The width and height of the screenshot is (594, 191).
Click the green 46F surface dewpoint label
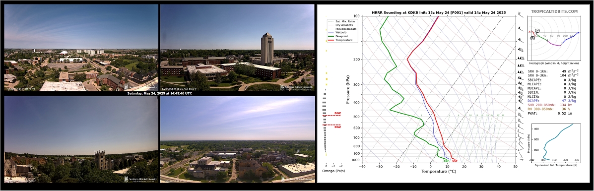pyautogui.click(x=446, y=161)
